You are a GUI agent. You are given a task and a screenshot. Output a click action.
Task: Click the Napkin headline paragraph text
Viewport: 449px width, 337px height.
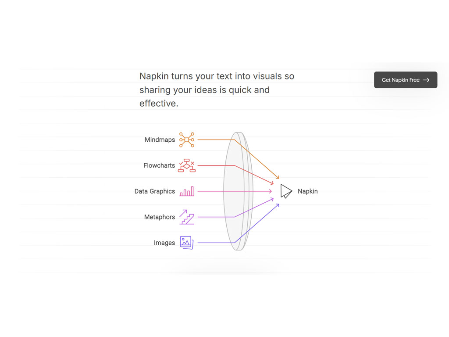[x=217, y=90]
